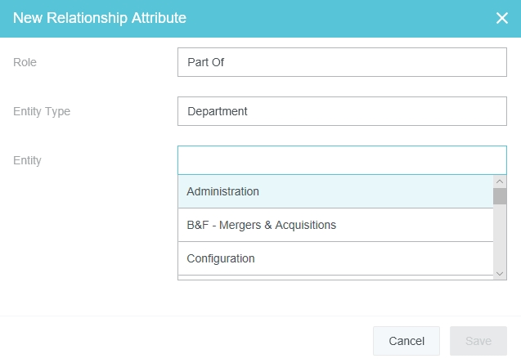Screen dimensions: 521x363
Task: Open the Entity Type field showing Department
Action: click(342, 111)
